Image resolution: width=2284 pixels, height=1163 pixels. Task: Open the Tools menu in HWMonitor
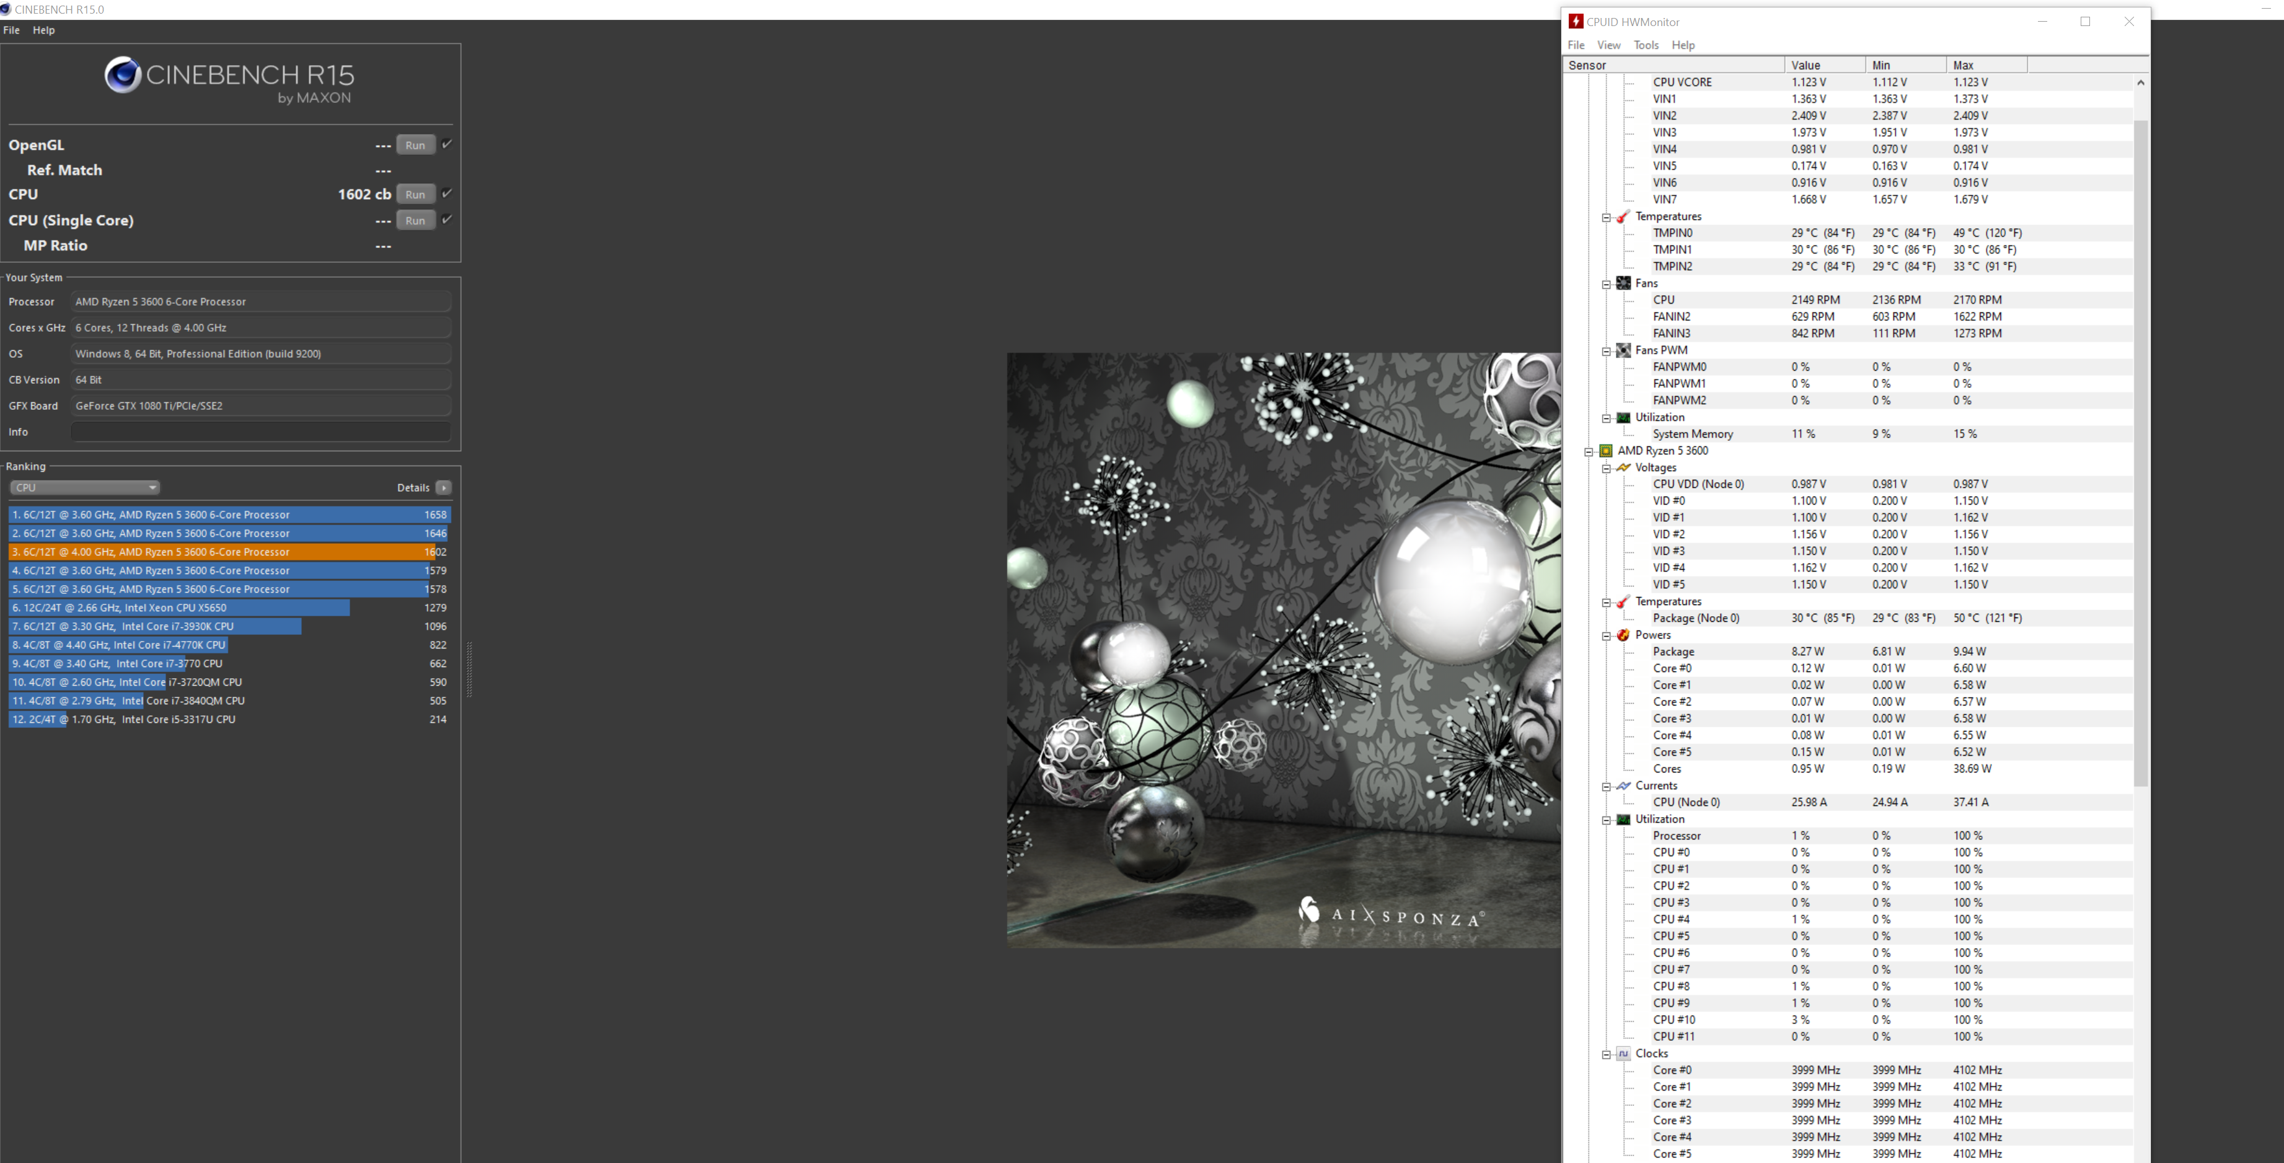(x=1646, y=45)
